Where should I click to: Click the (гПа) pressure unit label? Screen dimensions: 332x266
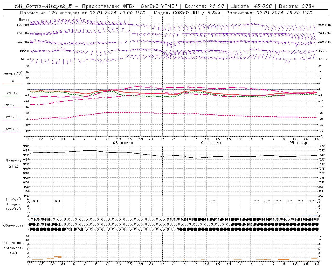(x=13, y=167)
